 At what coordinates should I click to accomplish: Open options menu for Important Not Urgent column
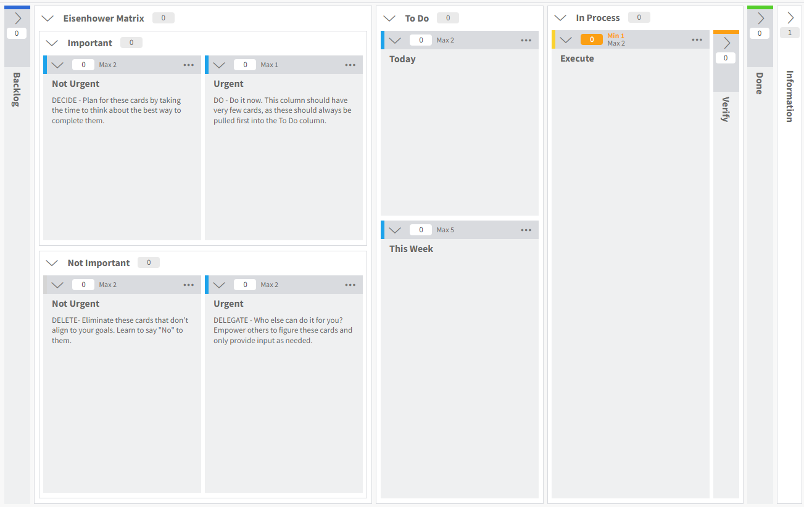point(189,65)
